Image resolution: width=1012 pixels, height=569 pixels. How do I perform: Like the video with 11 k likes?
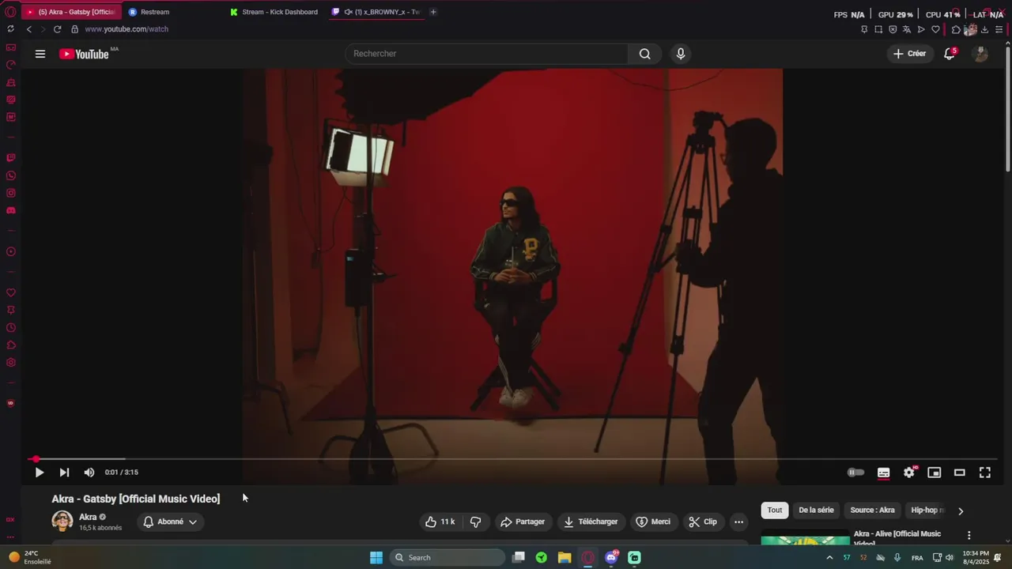coord(440,522)
